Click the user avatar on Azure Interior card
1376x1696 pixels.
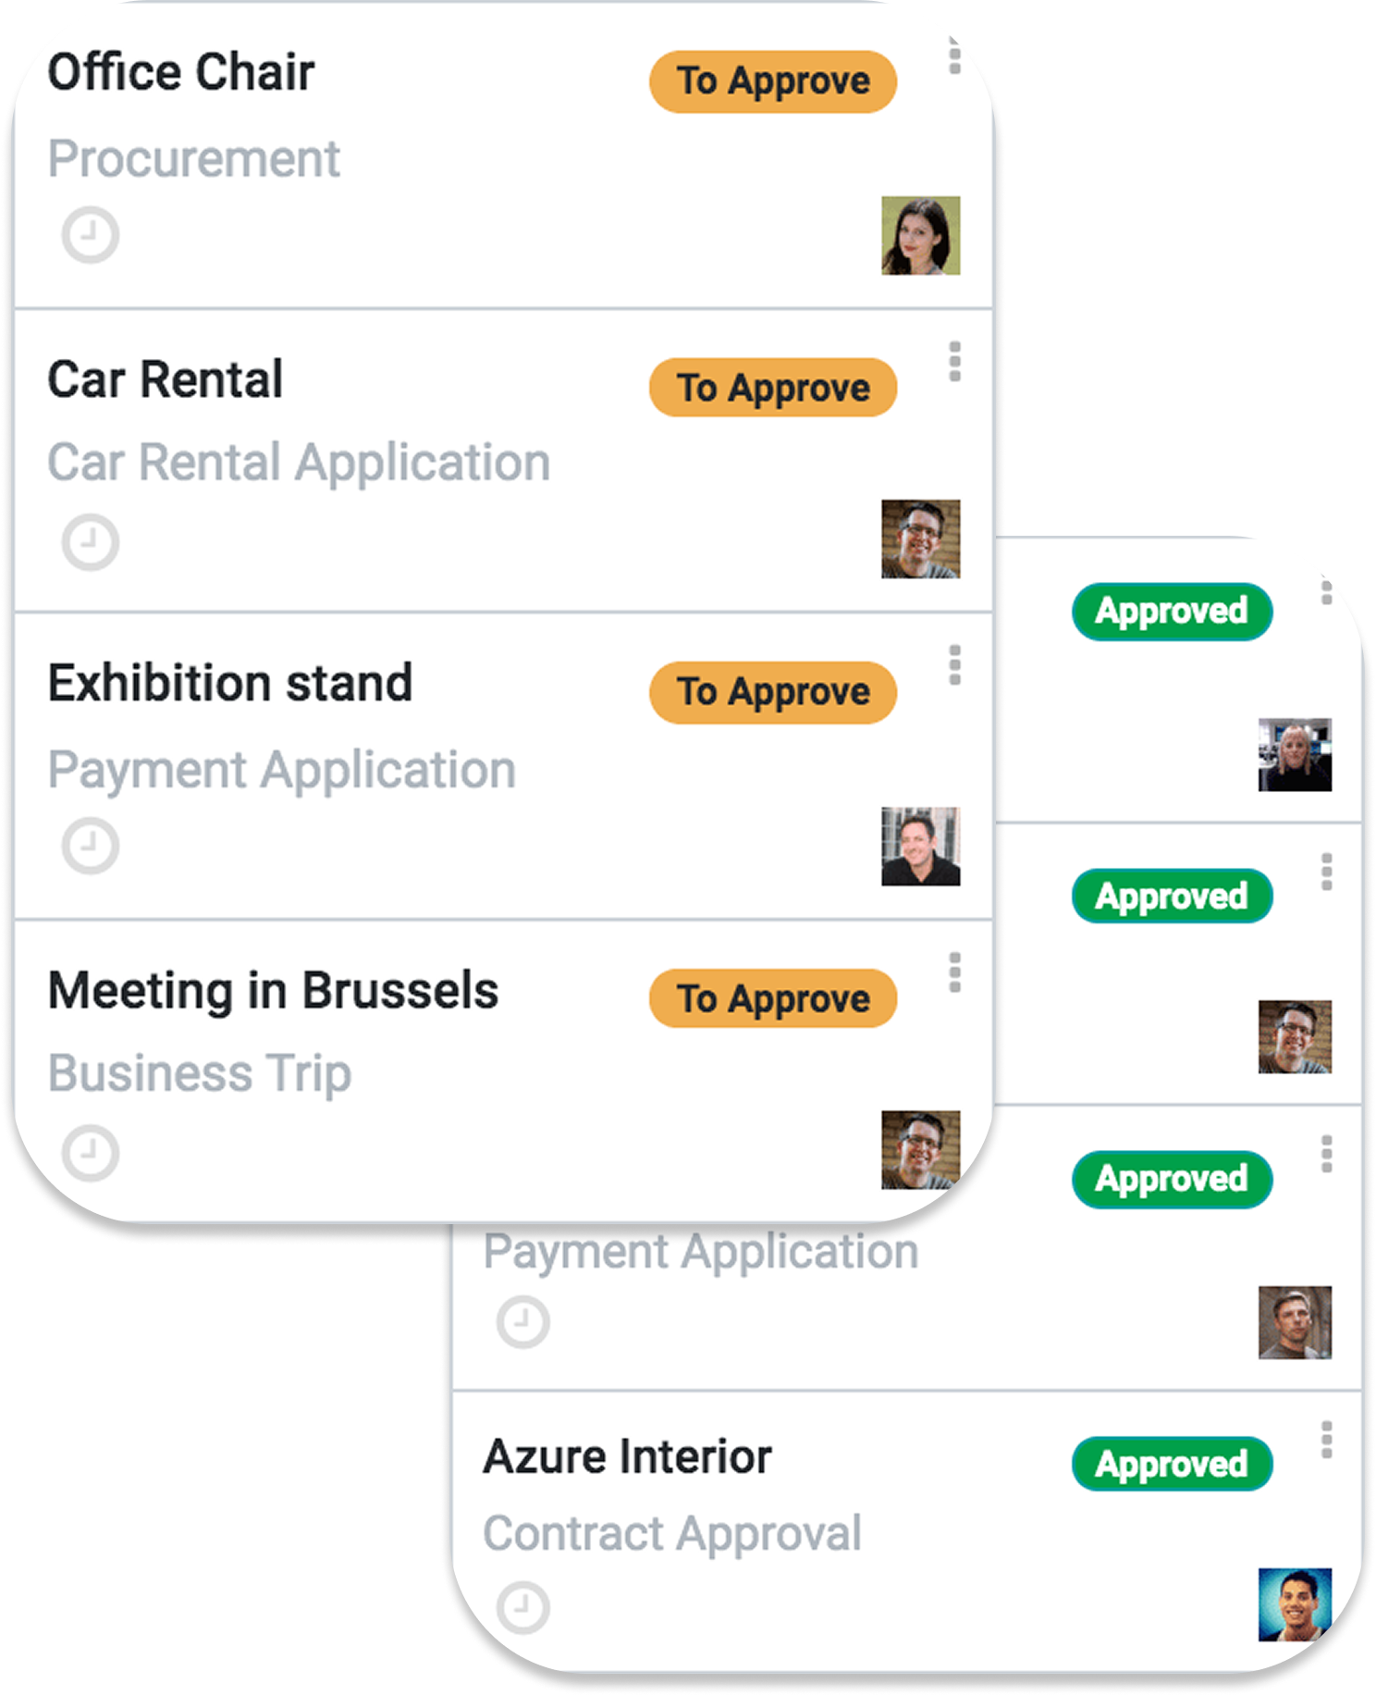click(x=1295, y=1604)
